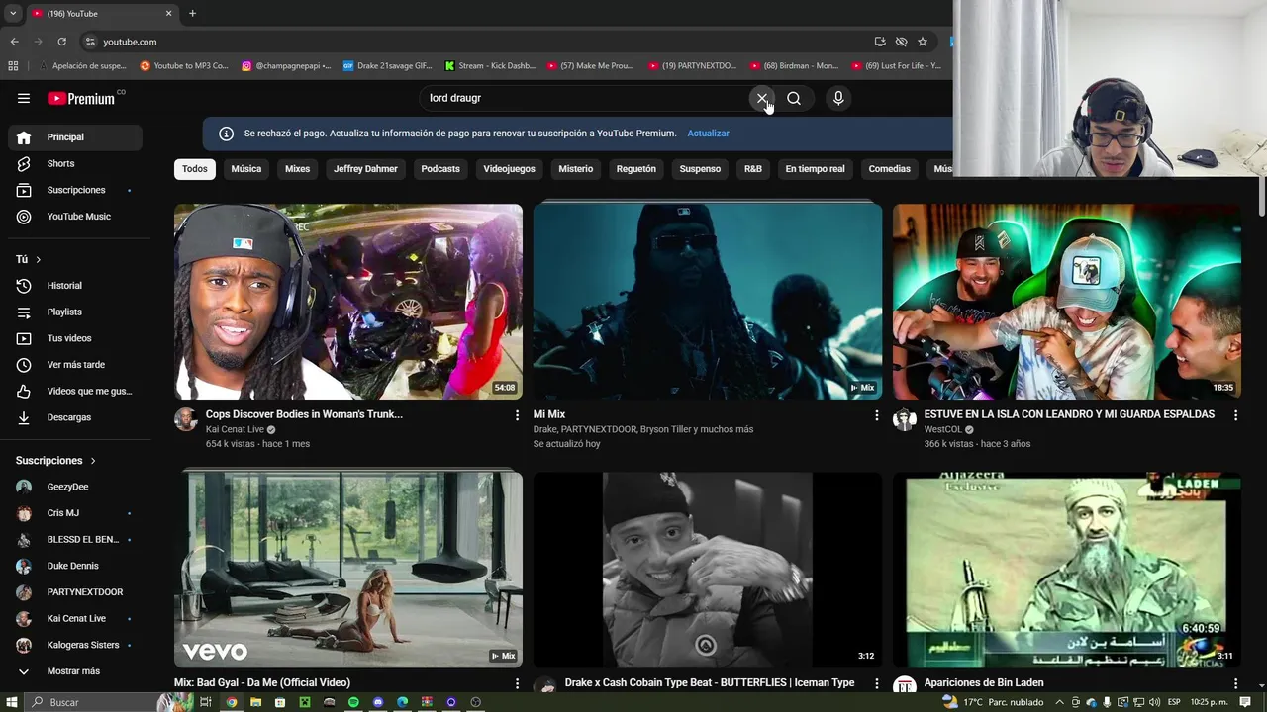
Task: Click the payment notice info icon
Action: tap(226, 133)
